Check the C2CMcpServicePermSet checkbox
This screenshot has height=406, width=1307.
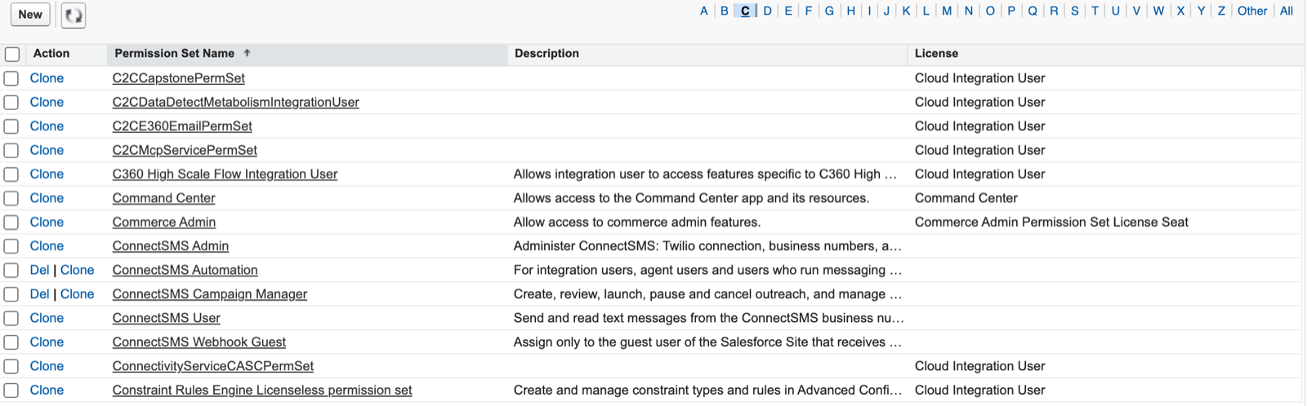pyautogui.click(x=11, y=151)
